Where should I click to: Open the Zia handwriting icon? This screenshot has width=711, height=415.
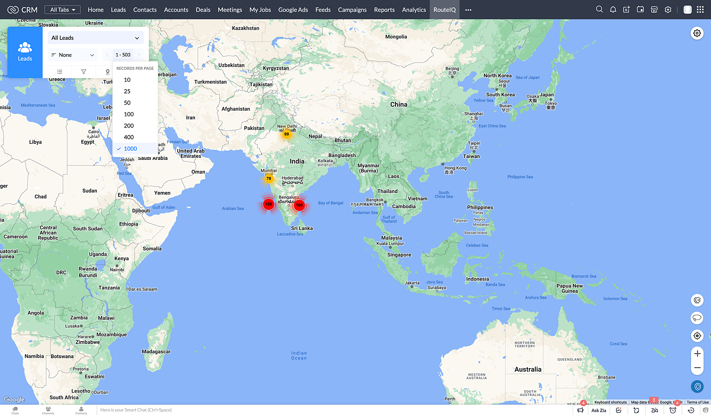(654, 410)
